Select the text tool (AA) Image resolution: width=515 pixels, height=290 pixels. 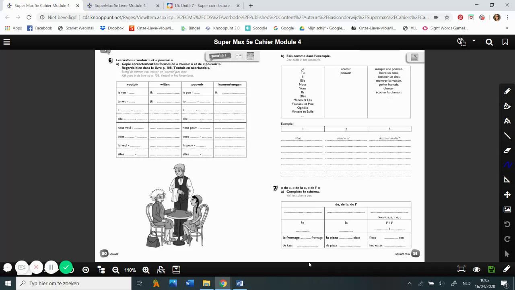507,121
